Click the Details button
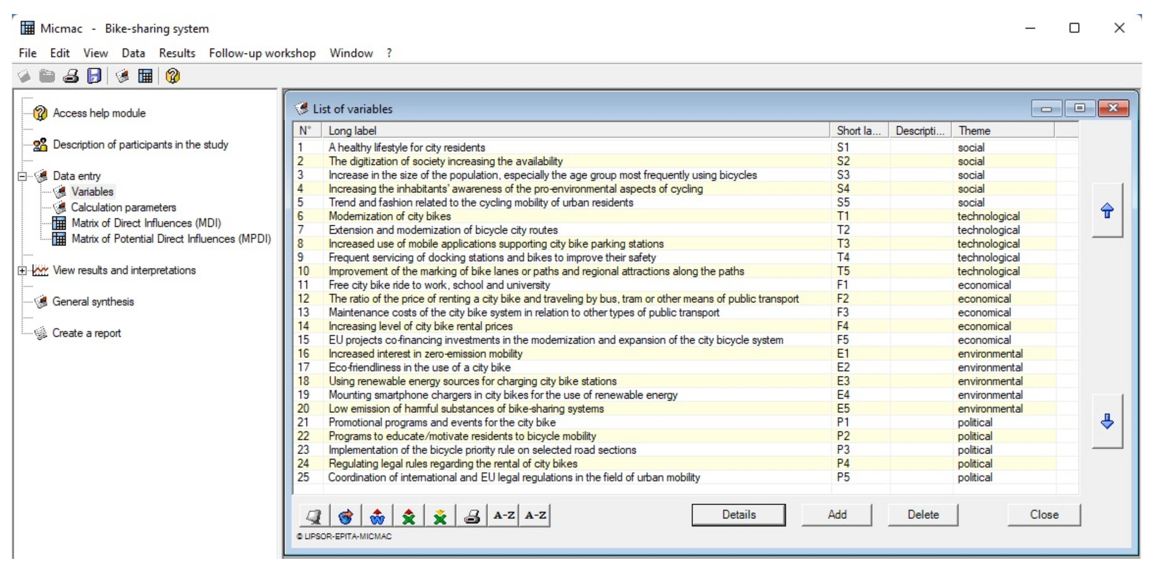1153x569 pixels. tap(738, 514)
